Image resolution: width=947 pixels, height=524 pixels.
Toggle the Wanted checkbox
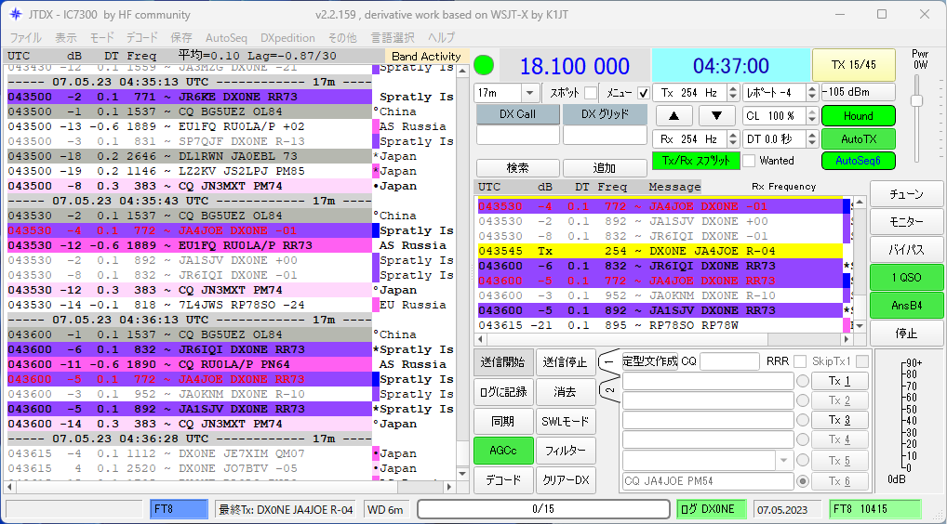point(749,161)
